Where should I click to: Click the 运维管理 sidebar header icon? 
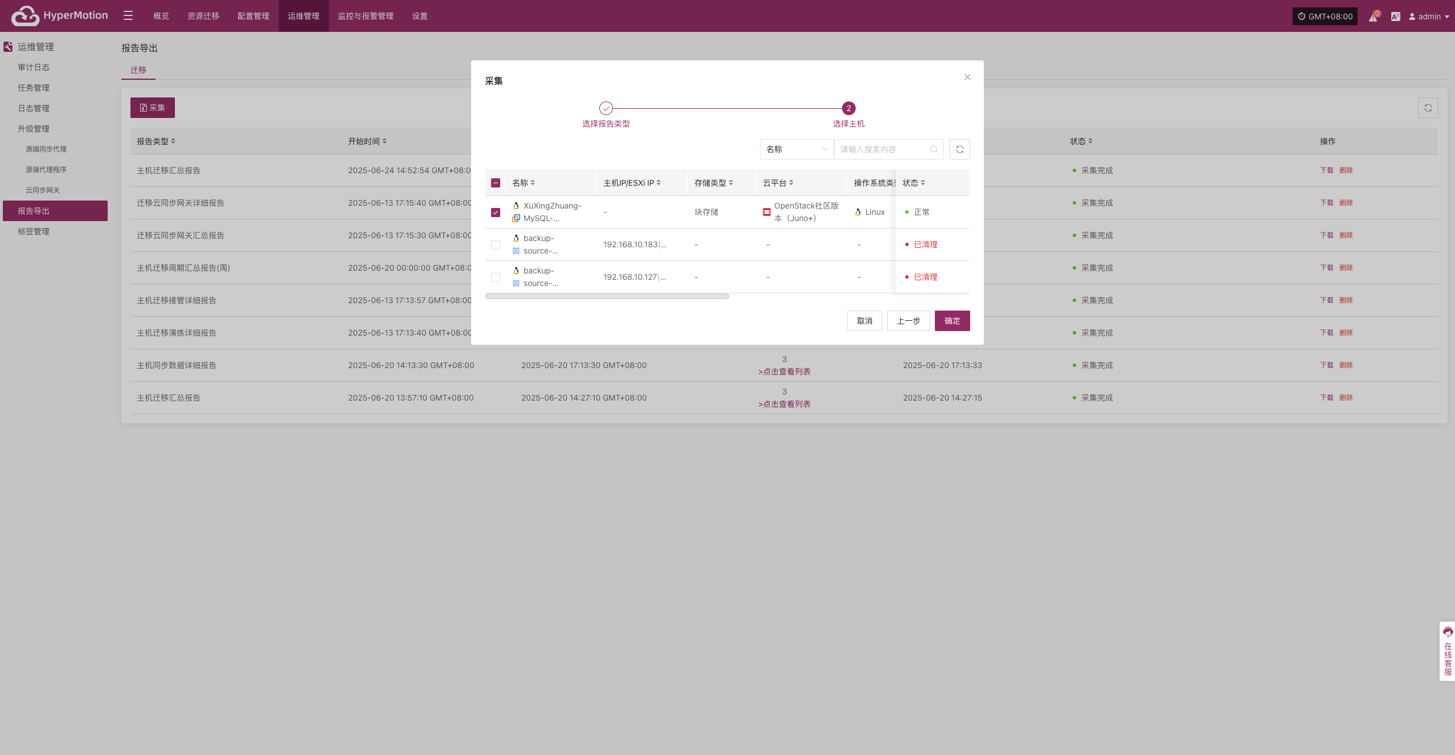tap(8, 47)
